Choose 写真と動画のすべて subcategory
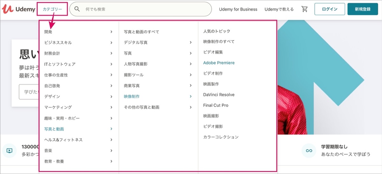382x174 pixels. point(141,32)
